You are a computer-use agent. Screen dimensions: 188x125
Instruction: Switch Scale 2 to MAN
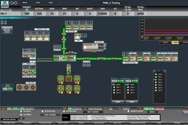click(x=134, y=81)
